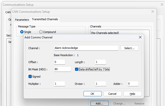165x106 pixels.
Task: Choose the Compound message type
Action: 41,32
